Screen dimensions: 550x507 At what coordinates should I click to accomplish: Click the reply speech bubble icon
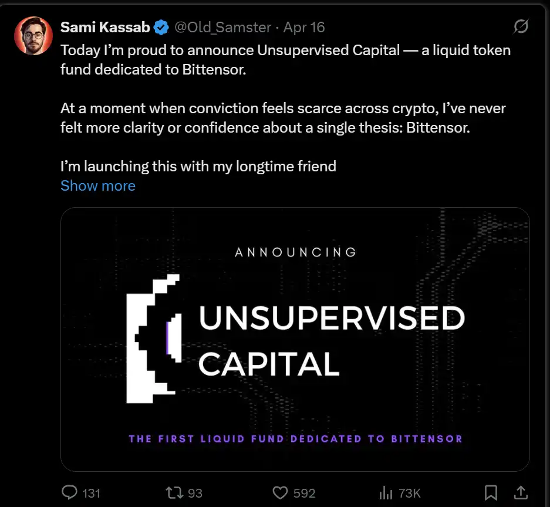click(70, 492)
